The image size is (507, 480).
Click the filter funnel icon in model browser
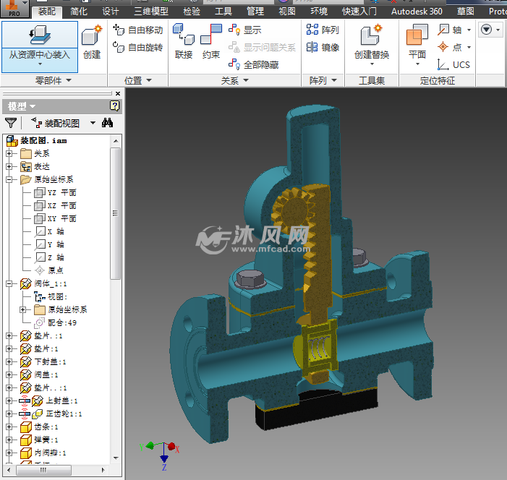tap(11, 124)
